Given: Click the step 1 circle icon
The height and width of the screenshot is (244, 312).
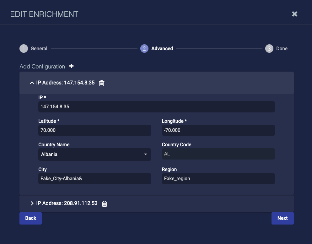Looking at the screenshot, I should [x=24, y=49].
